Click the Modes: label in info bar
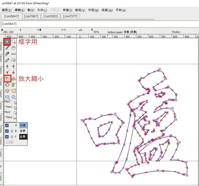 176,32
